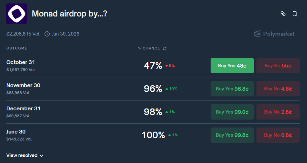Select the November 30 outcome label
This screenshot has width=307, height=163.
pyautogui.click(x=23, y=85)
